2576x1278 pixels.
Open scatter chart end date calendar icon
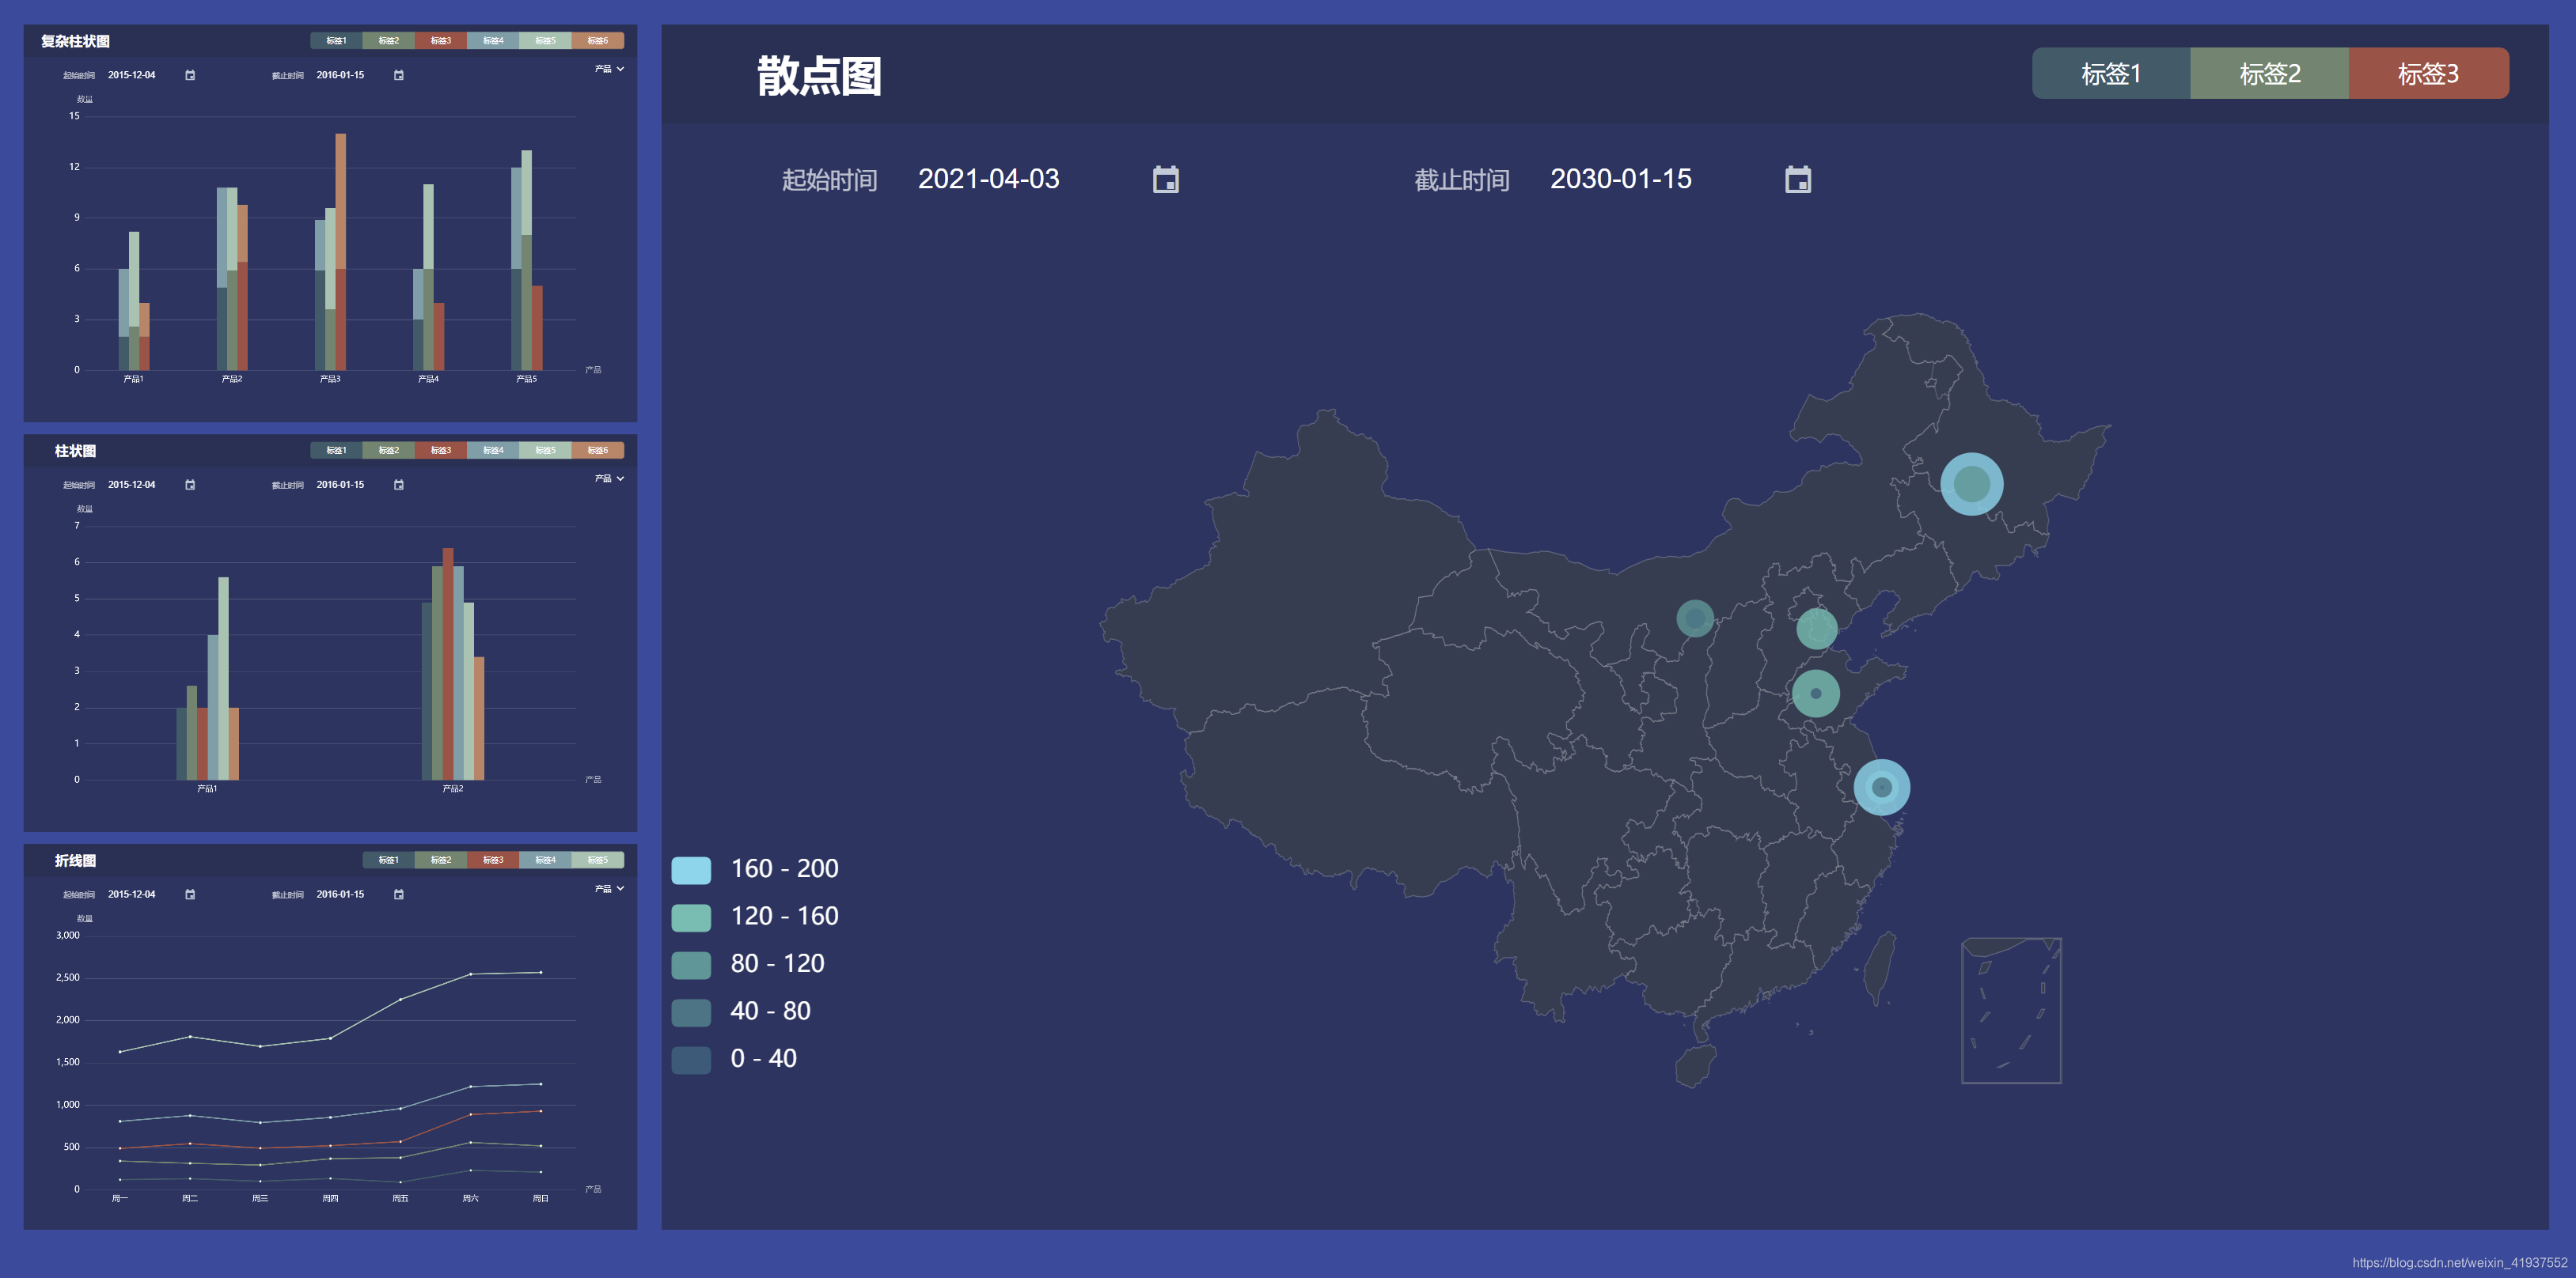1797,180
